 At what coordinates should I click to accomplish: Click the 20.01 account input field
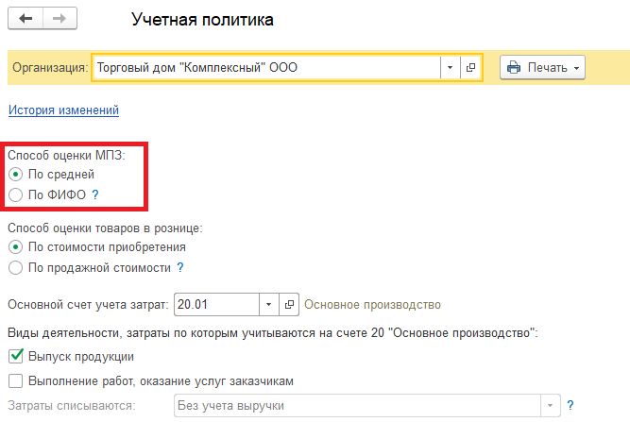tap(216, 305)
